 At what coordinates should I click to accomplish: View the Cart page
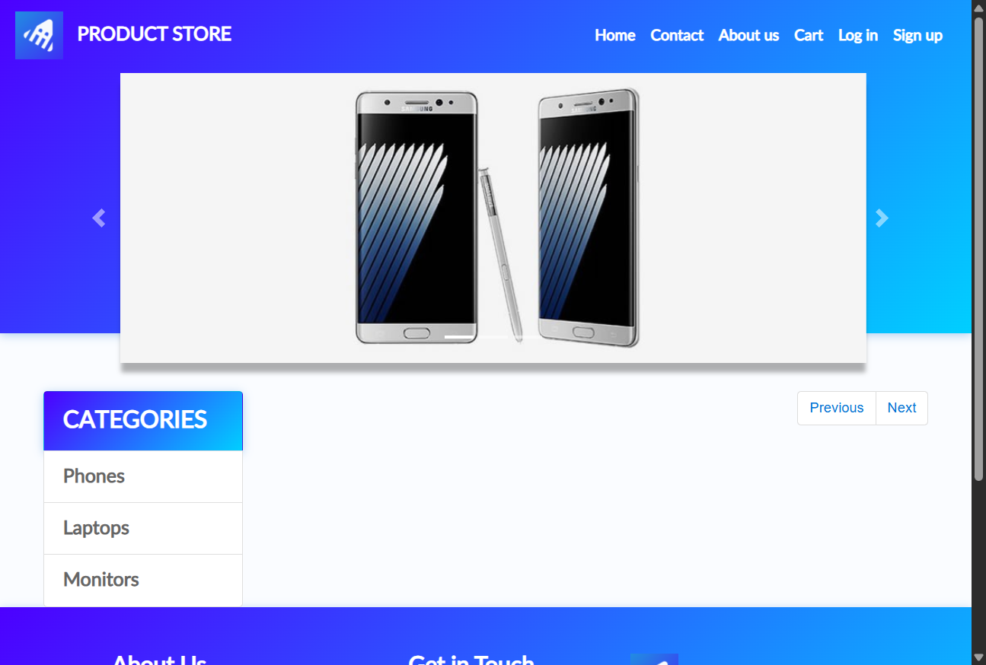click(809, 35)
